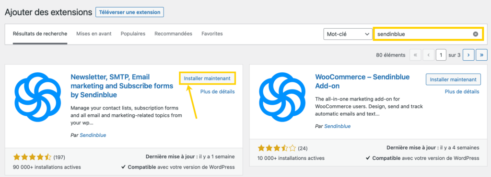Screen dimensions: 491x177
Task: Click the previous page arrow button
Action: (428, 55)
